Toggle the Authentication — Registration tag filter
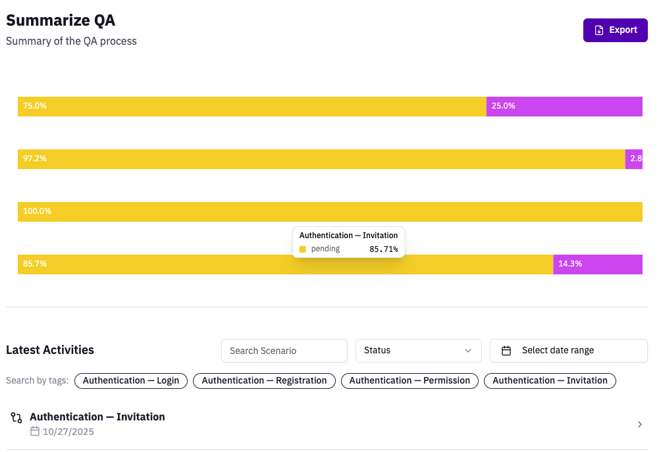Screen dimensions: 661x452 click(264, 381)
